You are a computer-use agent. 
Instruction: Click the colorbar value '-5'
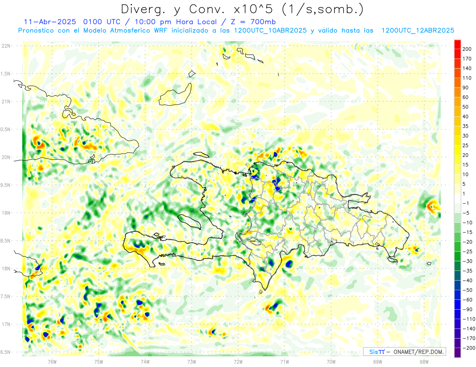[466, 213]
